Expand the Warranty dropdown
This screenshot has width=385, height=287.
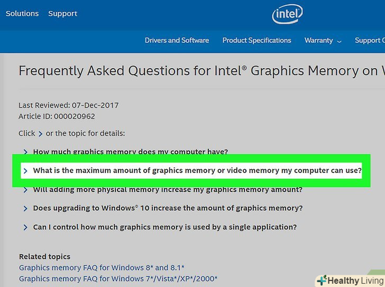tap(323, 40)
